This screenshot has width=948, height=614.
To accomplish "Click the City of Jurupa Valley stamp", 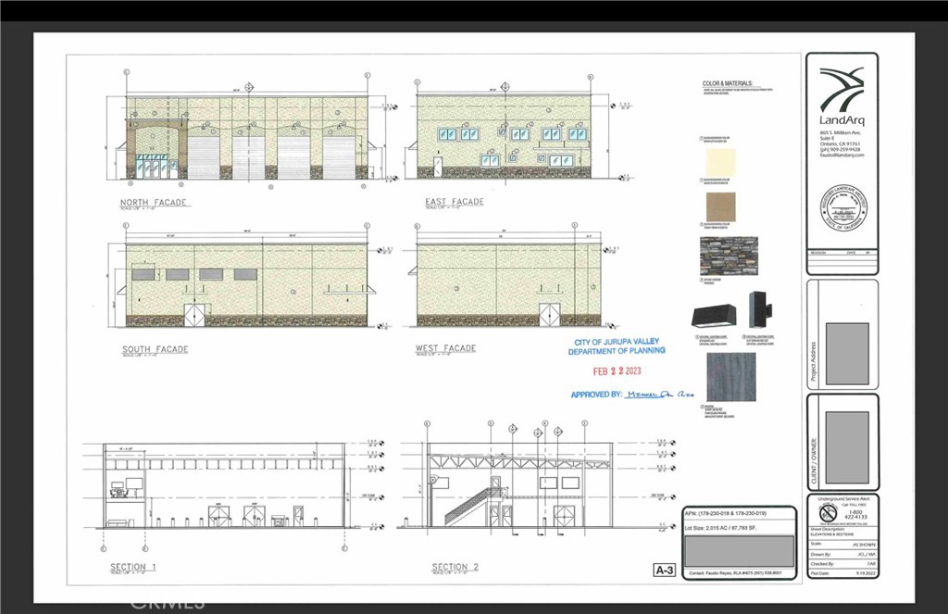I will 616,346.
